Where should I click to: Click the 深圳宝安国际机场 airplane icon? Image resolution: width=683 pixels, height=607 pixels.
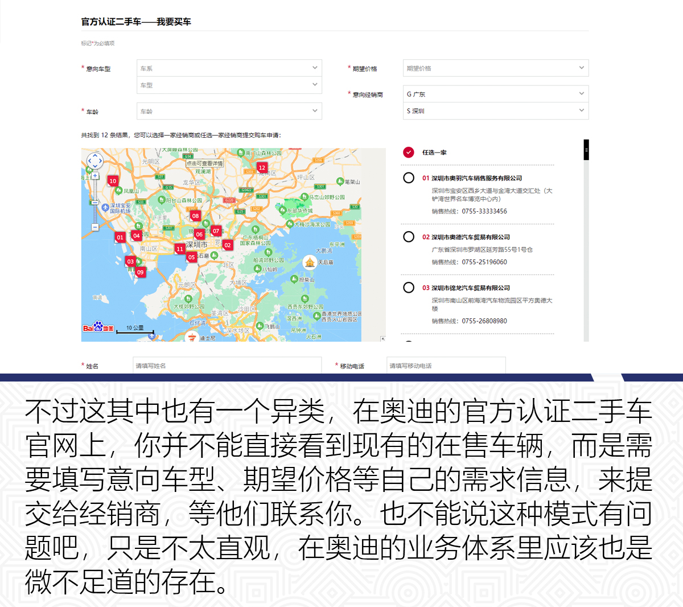click(x=105, y=207)
